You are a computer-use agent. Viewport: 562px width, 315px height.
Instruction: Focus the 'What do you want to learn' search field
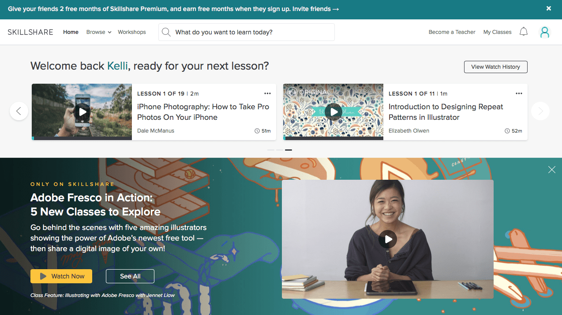247,32
